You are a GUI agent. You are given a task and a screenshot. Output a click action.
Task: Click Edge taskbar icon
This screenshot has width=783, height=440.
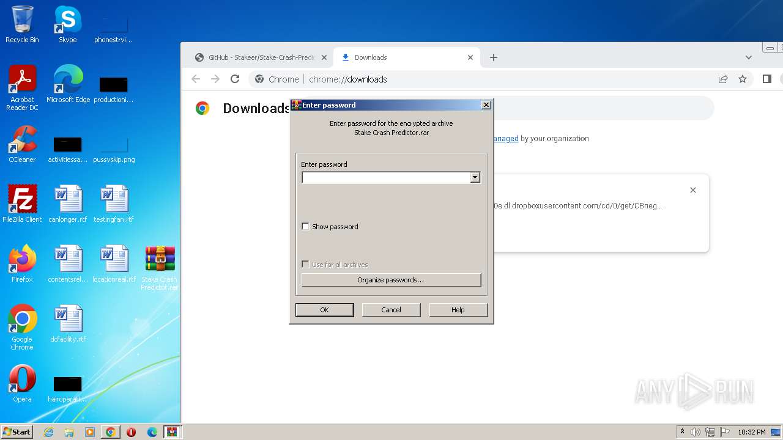152,432
